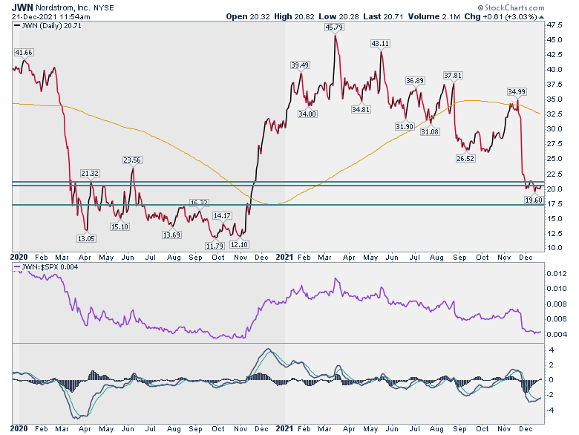Viewport: 579px width, 435px height.
Task: Click the 23.56 price label
Action: click(132, 160)
